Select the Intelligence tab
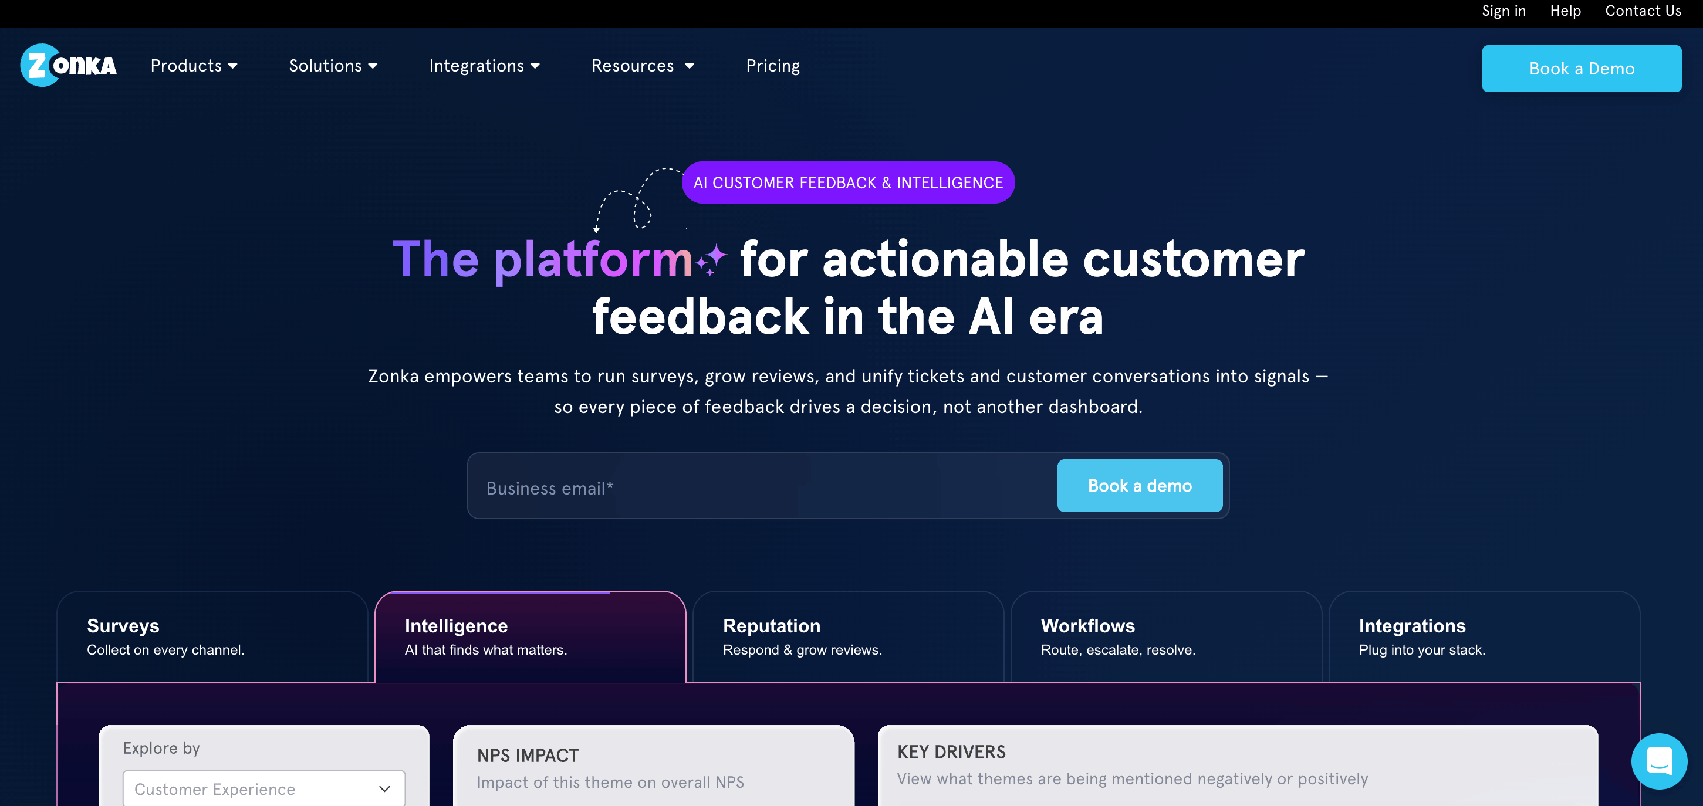The width and height of the screenshot is (1703, 806). 530,636
